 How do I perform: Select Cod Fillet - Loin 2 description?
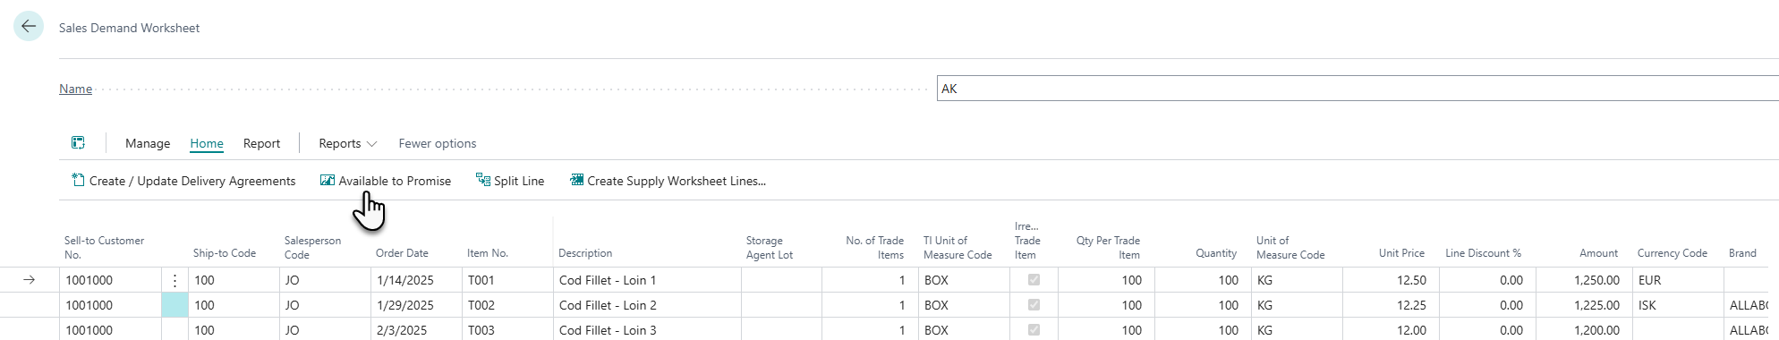[x=647, y=305]
